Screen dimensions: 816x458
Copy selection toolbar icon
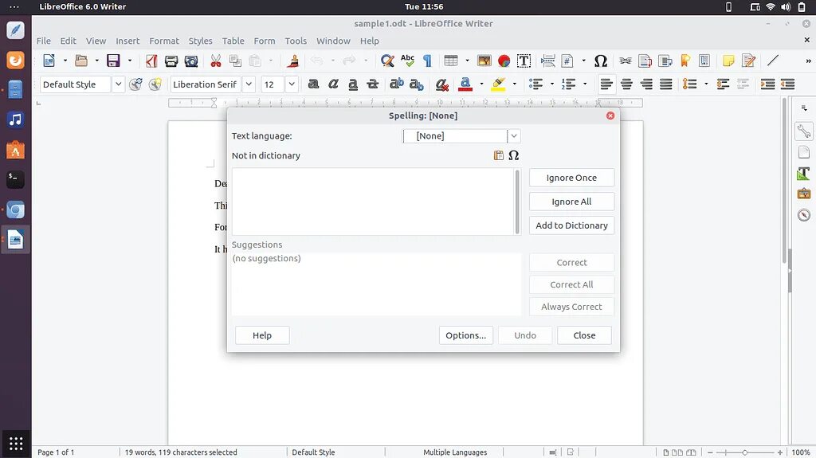[235, 61]
